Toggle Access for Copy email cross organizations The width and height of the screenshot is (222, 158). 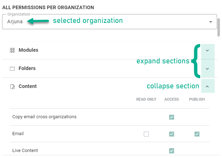172,117
